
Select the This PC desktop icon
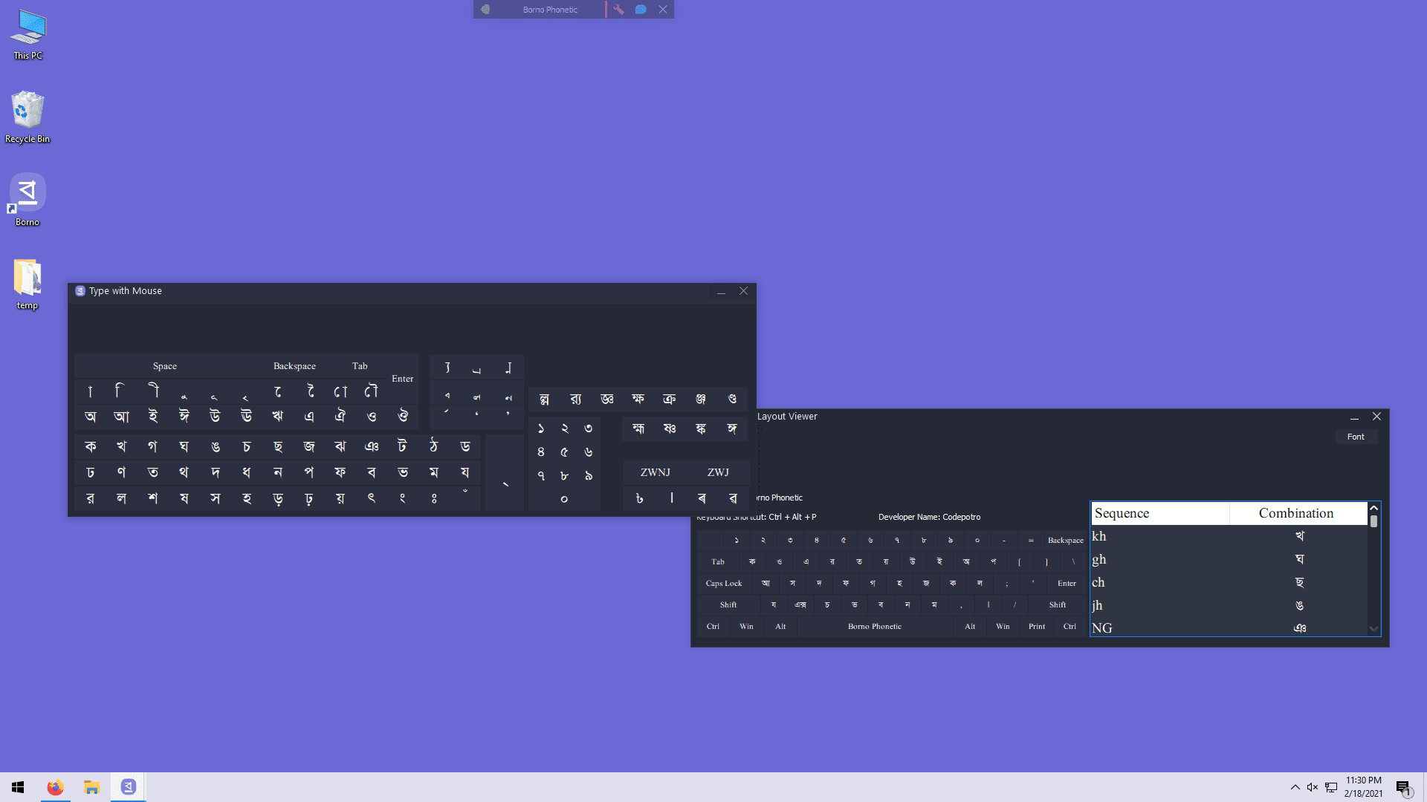point(28,35)
